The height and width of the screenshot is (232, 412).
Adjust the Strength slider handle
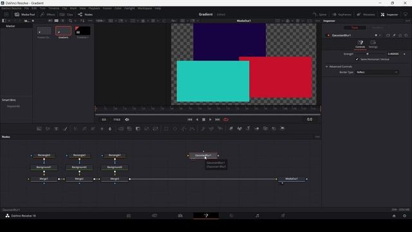368,54
